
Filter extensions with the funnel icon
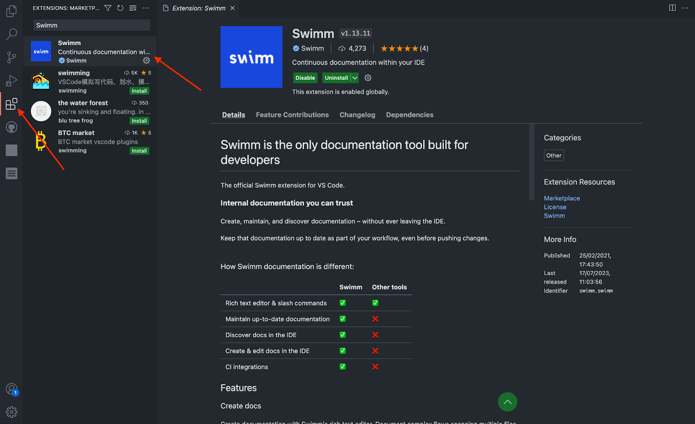tap(108, 8)
